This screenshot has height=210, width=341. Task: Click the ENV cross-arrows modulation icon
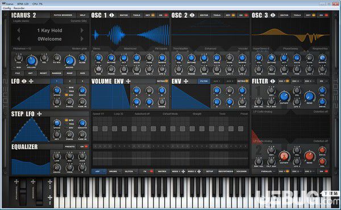(x=186, y=81)
